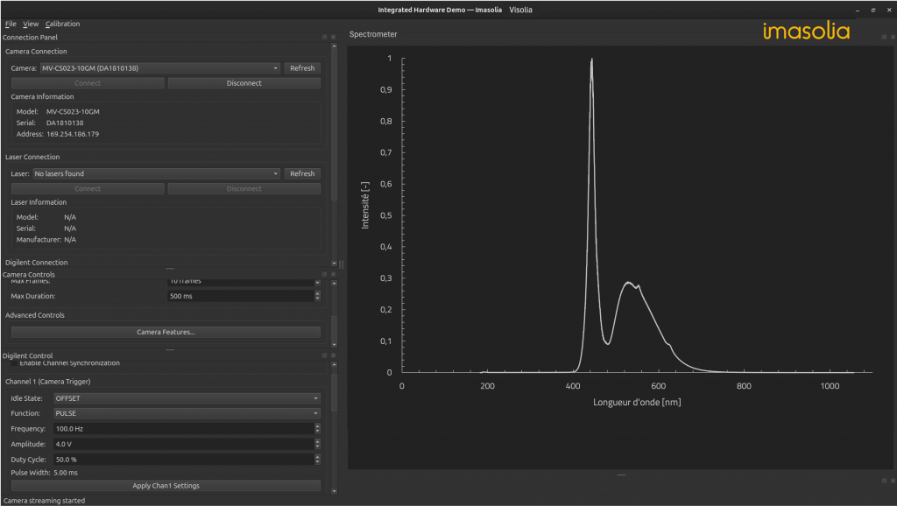Float the Connection Panel dock

coord(324,37)
